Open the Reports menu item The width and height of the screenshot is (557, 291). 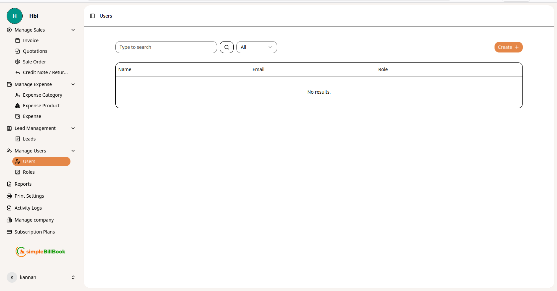23,184
